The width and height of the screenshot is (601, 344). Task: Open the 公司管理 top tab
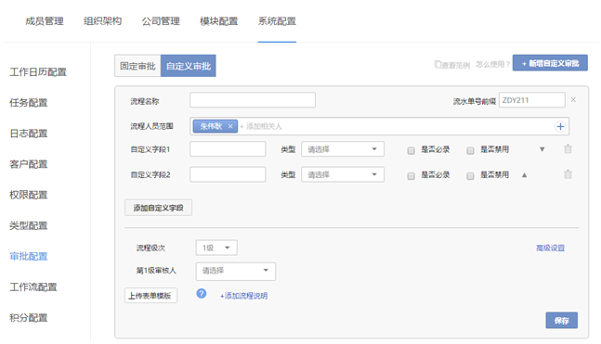161,21
